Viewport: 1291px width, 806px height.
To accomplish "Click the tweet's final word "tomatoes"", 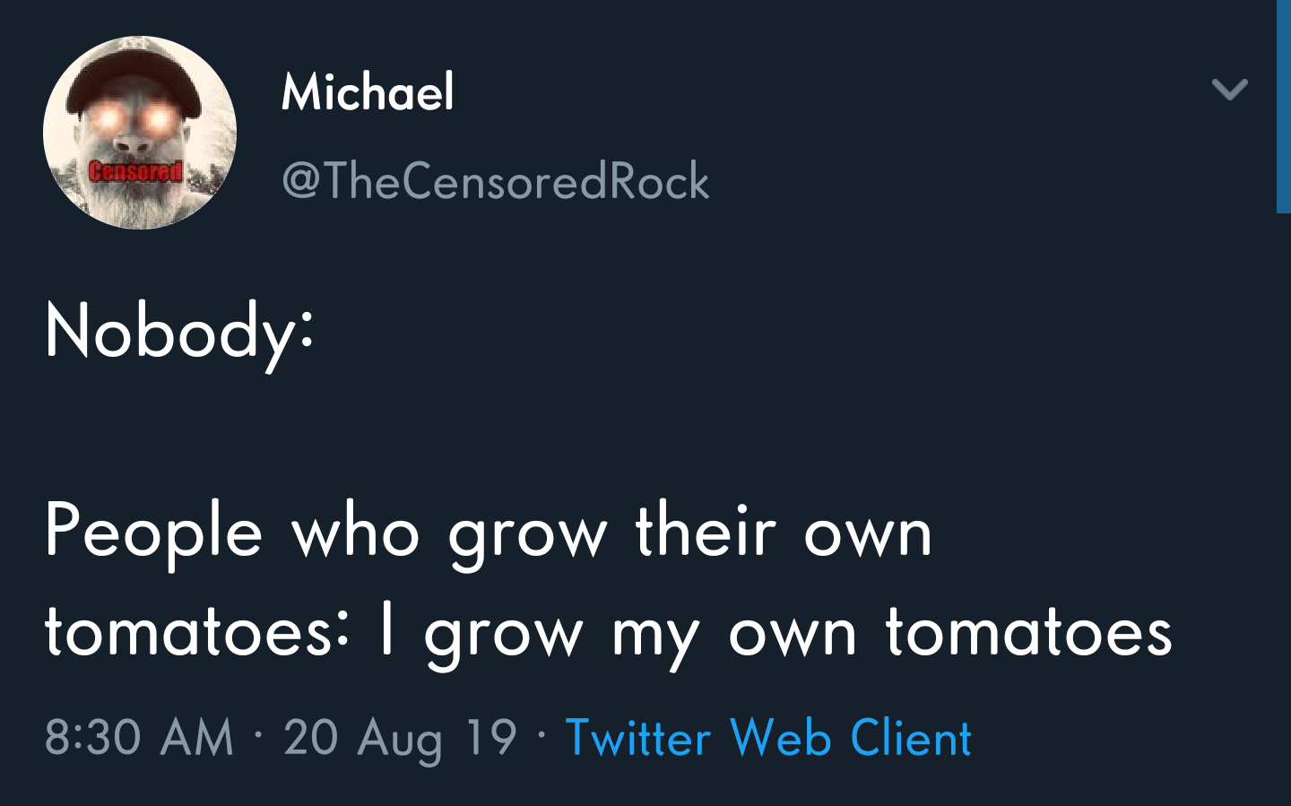I will pyautogui.click(x=1028, y=632).
